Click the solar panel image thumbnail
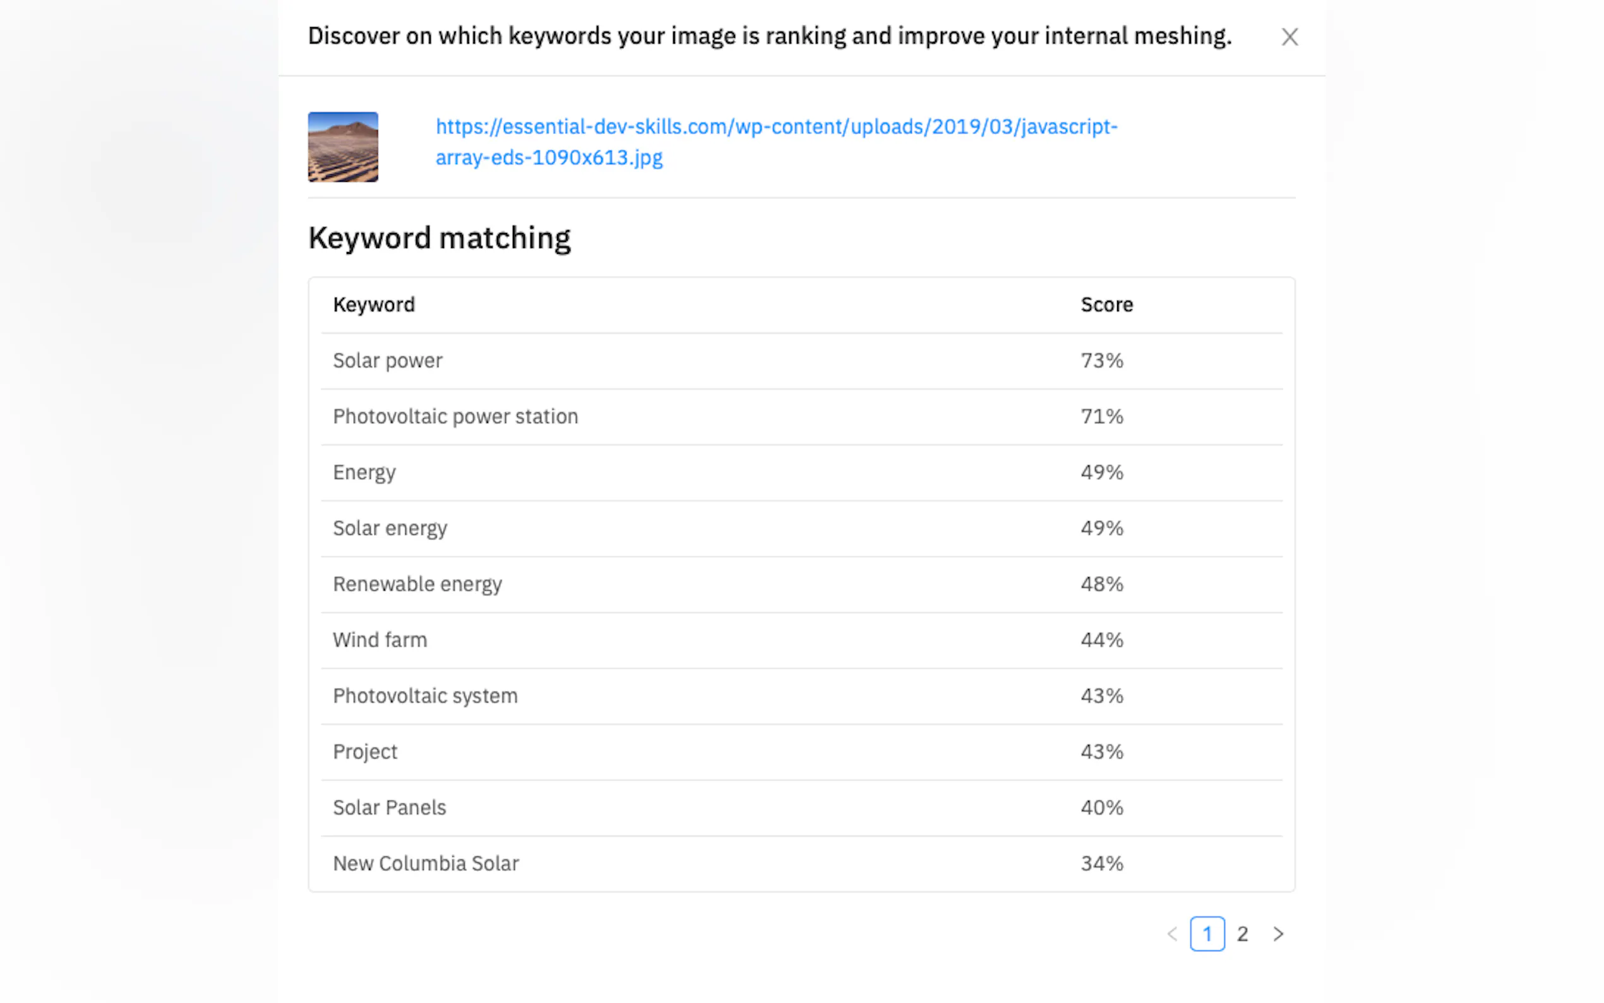The width and height of the screenshot is (1604, 1003). click(x=343, y=147)
